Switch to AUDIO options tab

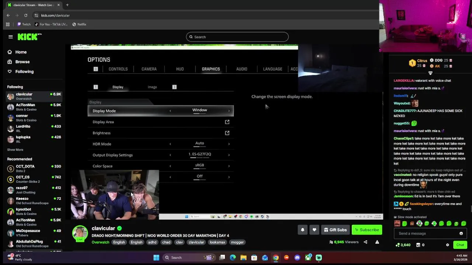point(242,69)
